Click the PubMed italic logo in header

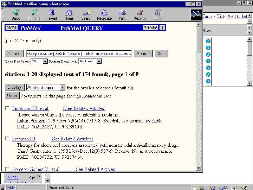tap(31, 28)
